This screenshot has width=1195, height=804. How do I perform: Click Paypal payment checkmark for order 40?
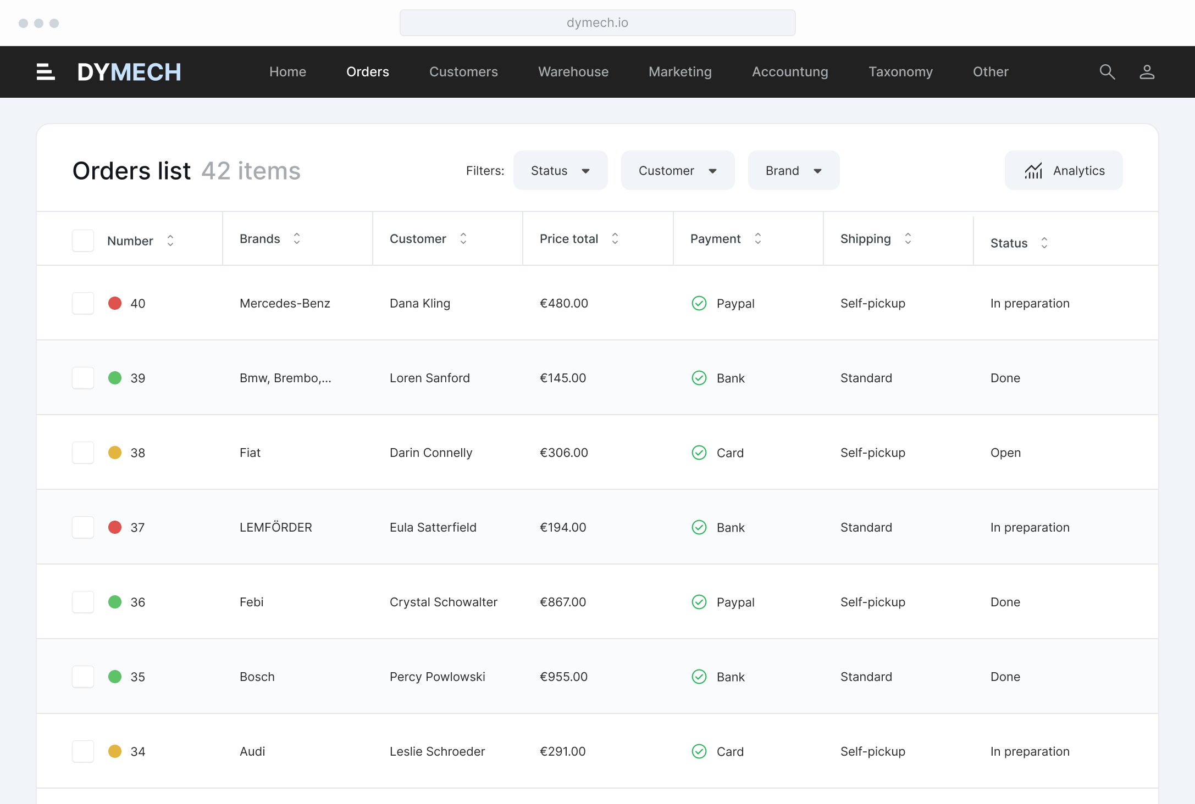click(699, 303)
